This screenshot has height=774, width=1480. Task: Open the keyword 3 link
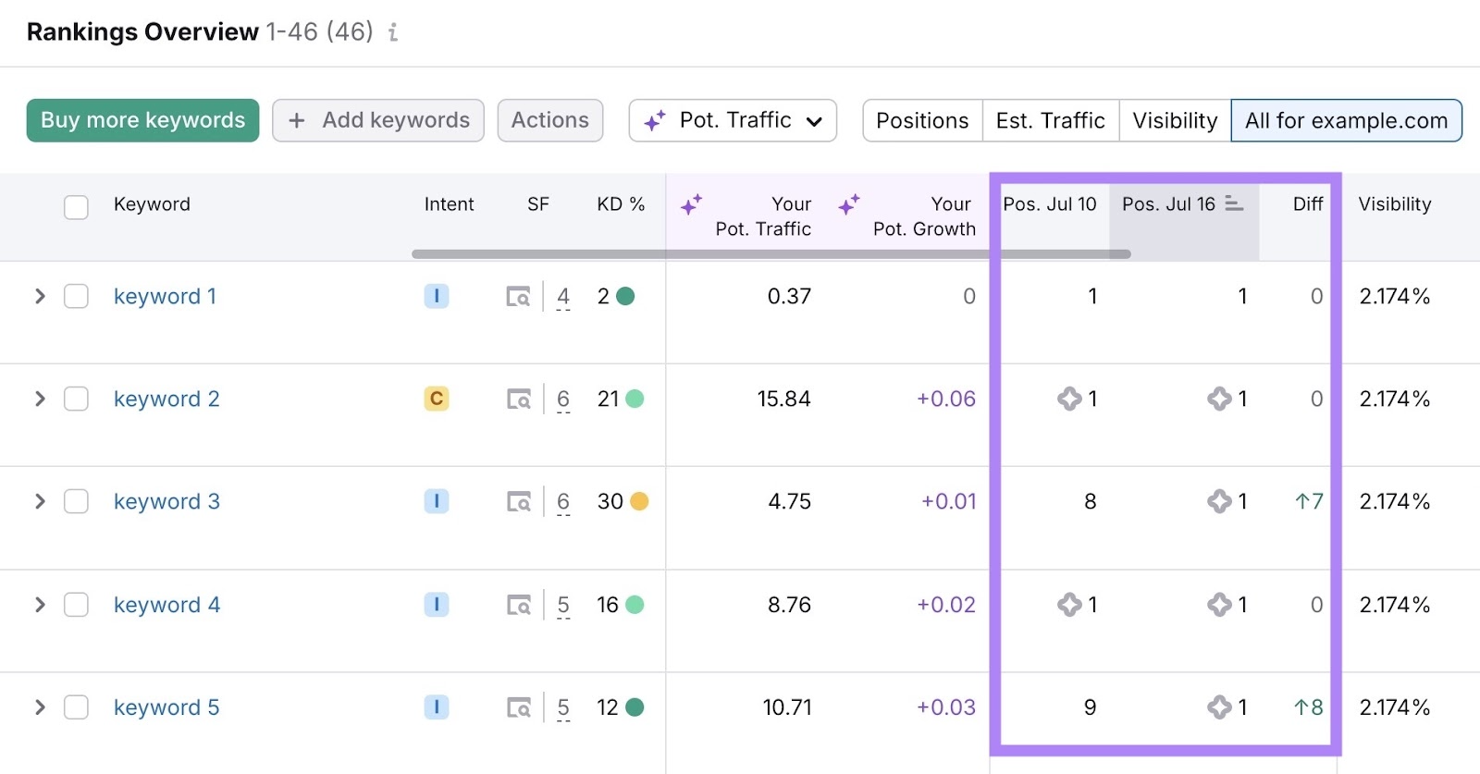point(166,502)
